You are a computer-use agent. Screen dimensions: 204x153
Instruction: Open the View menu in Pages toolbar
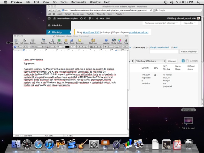[16, 41]
